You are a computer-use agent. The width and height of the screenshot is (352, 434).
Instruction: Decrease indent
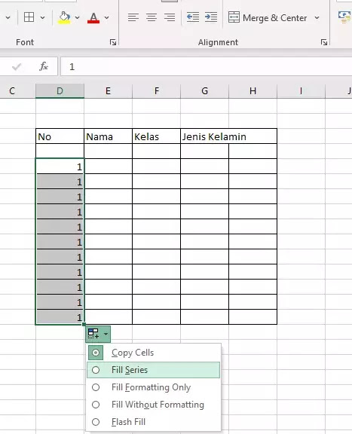[x=193, y=17]
